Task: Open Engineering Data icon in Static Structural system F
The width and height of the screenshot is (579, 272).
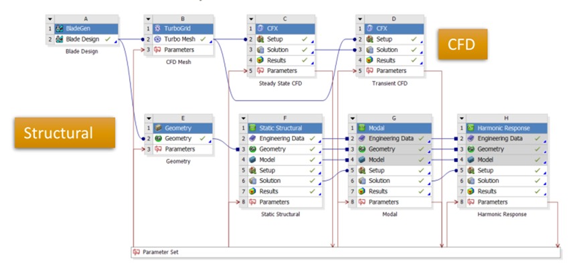Action: [252, 139]
